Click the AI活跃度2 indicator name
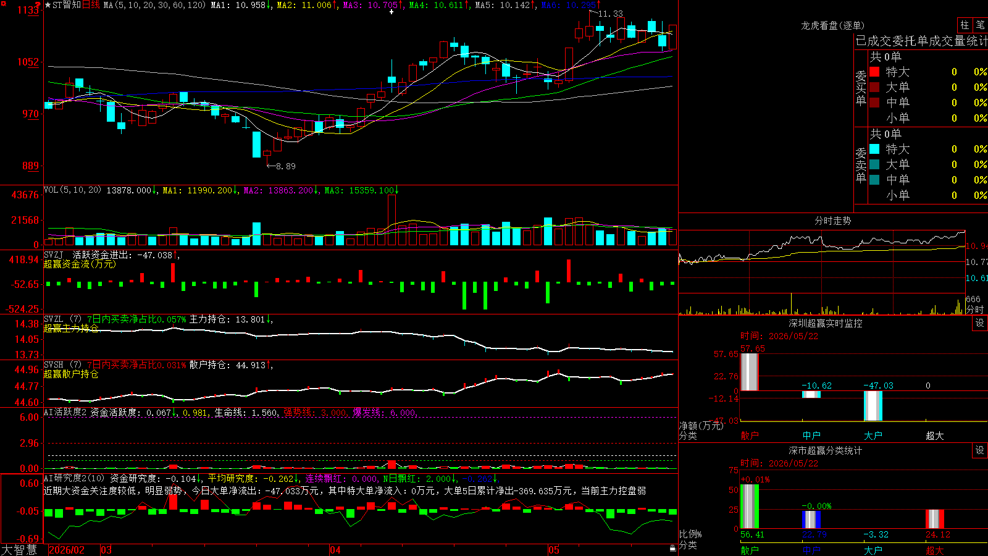 click(65, 412)
